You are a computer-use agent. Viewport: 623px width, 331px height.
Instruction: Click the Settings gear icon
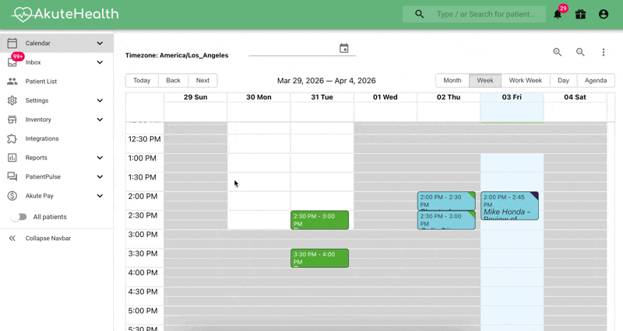point(12,100)
